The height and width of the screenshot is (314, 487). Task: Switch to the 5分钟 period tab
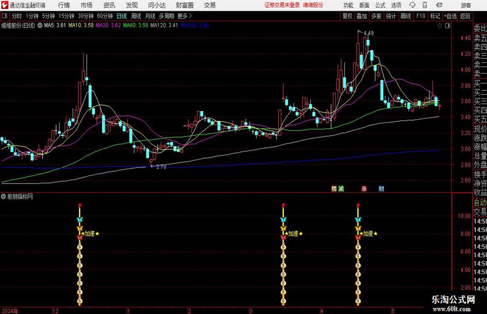point(48,16)
